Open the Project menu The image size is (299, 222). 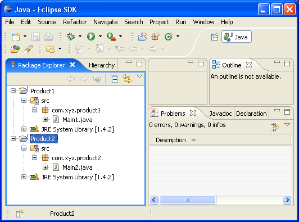pyautogui.click(x=159, y=22)
